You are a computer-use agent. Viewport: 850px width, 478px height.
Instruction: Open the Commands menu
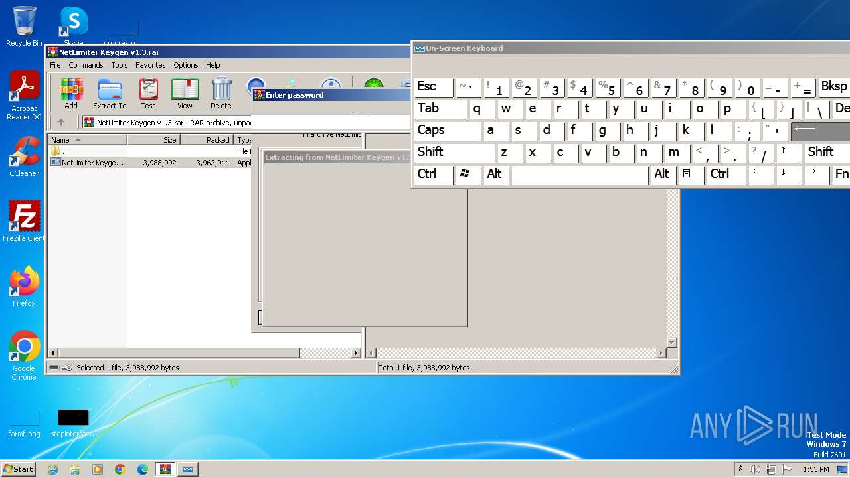(86, 65)
